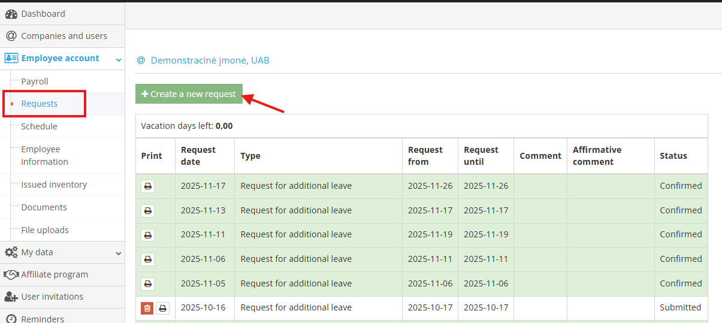Click the Request from date 2025-10-17

tap(430, 307)
